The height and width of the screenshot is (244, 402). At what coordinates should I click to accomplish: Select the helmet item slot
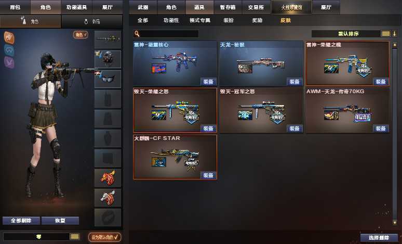[x=108, y=59]
